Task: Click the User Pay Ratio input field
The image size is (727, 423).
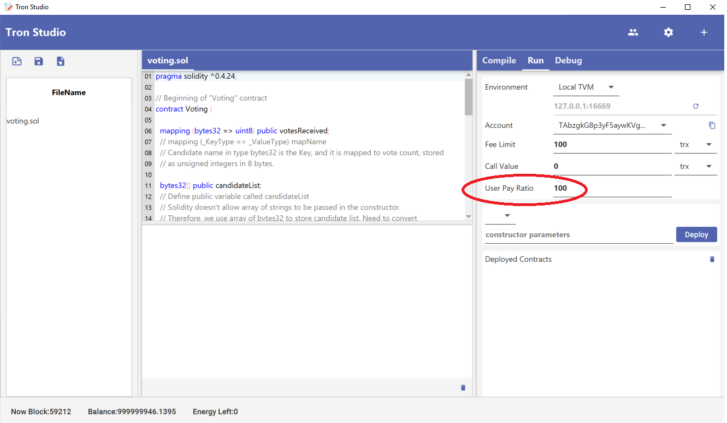Action: point(612,189)
